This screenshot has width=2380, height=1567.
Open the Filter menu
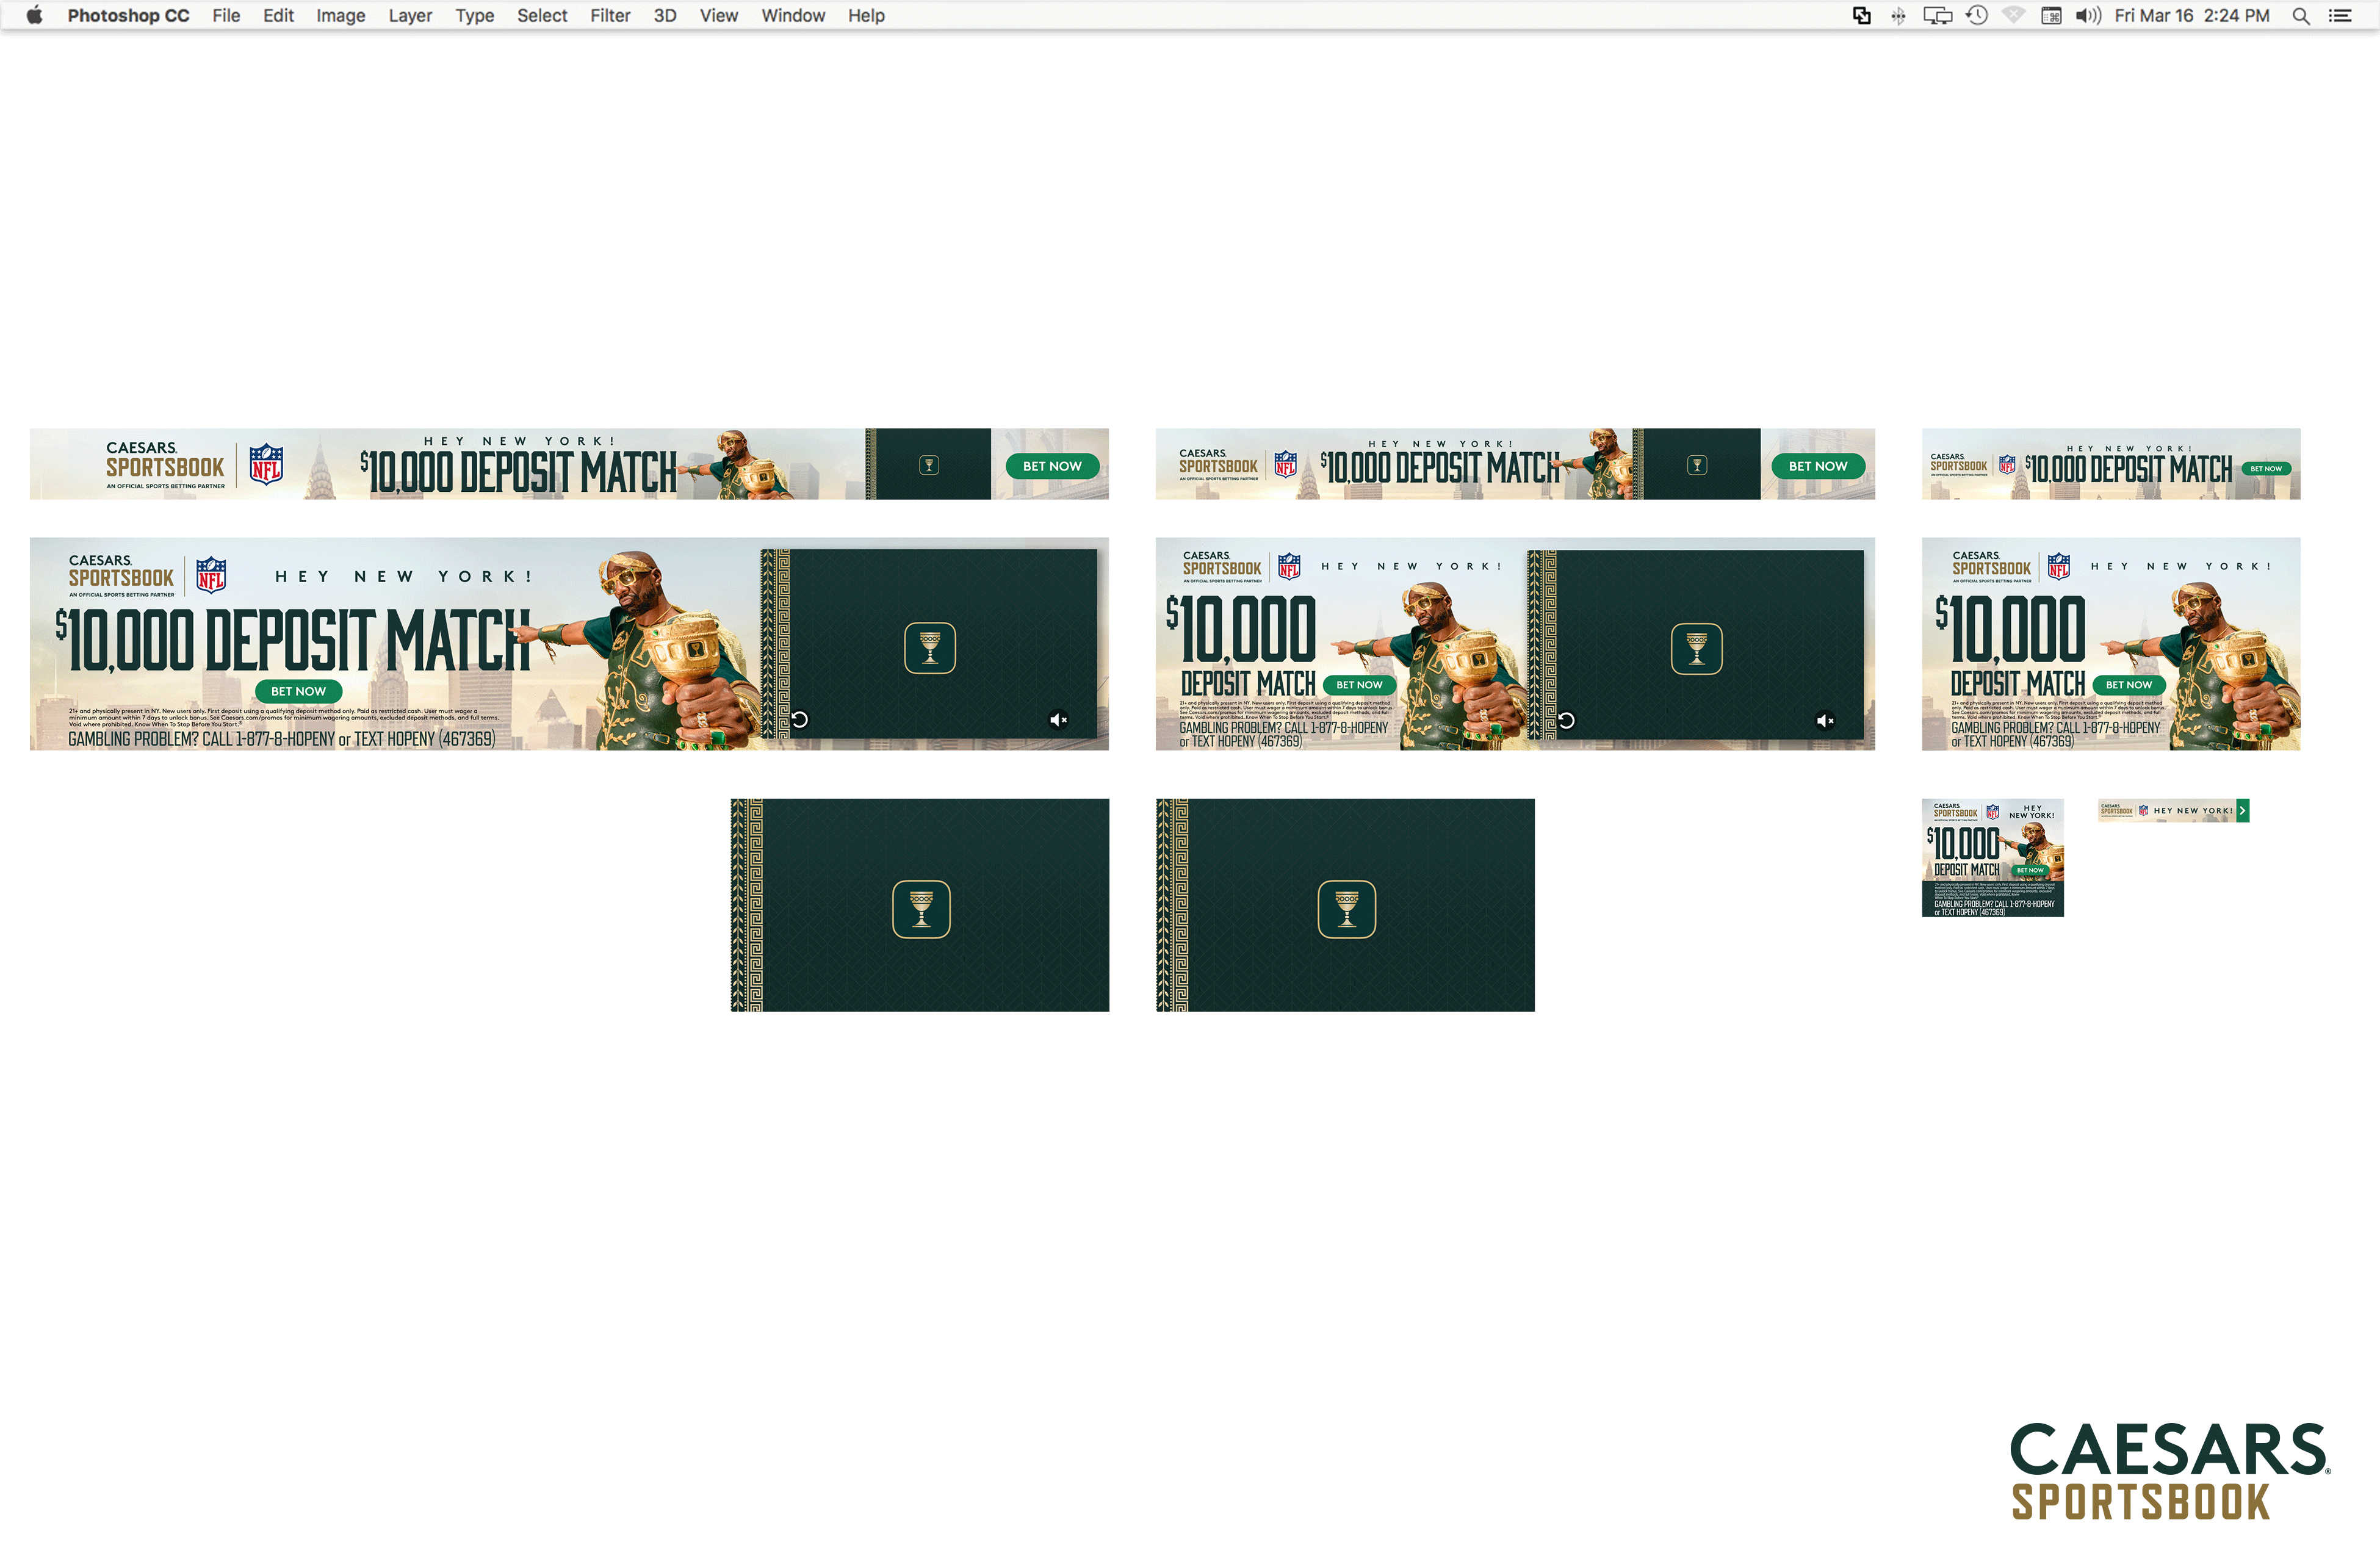(610, 15)
